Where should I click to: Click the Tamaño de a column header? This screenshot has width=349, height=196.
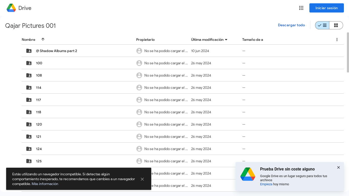[x=253, y=40]
